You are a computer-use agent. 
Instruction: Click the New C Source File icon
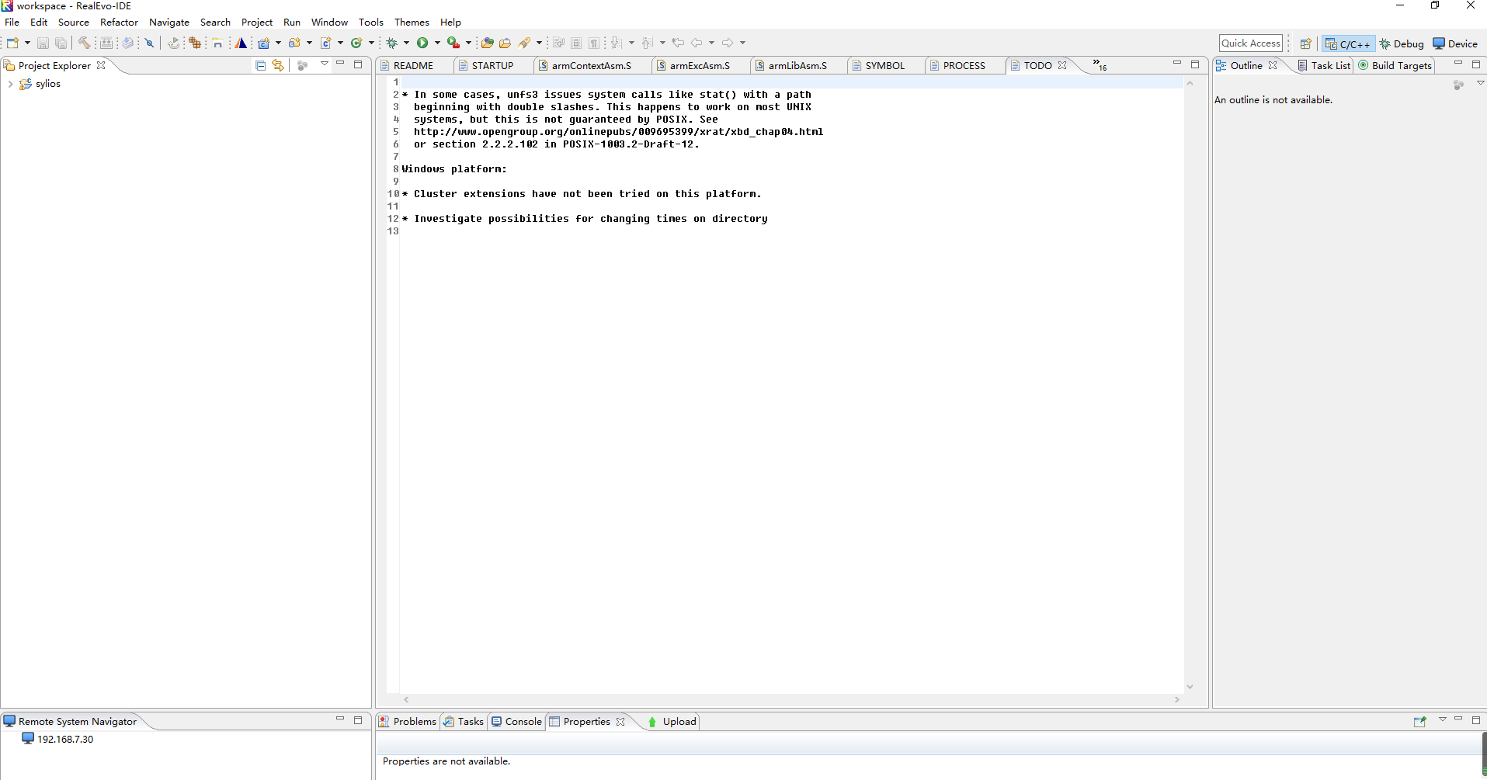(326, 43)
